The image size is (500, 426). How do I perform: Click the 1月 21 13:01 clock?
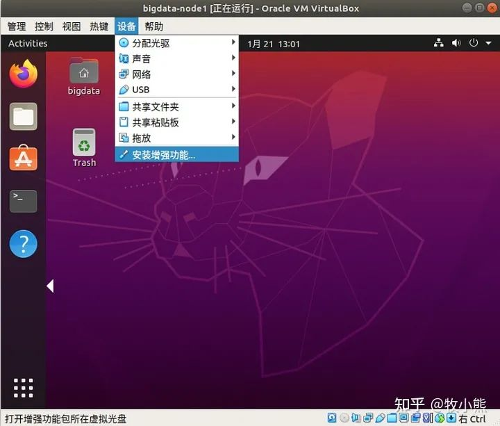[x=274, y=44]
